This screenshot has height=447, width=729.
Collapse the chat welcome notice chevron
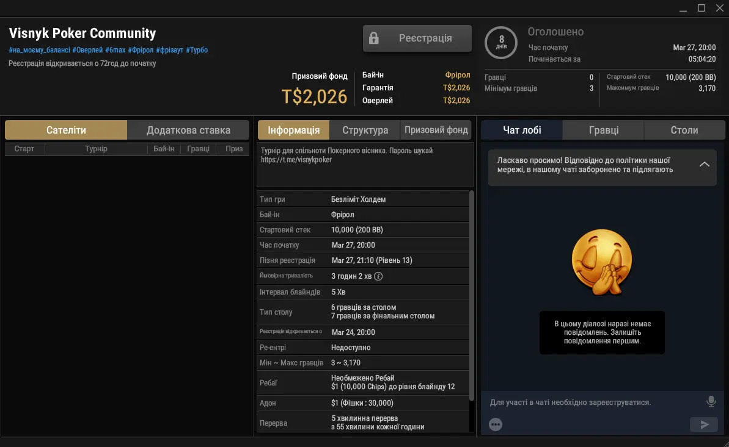(704, 165)
